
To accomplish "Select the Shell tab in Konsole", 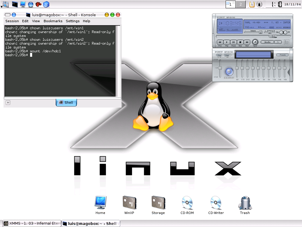I will (x=66, y=103).
